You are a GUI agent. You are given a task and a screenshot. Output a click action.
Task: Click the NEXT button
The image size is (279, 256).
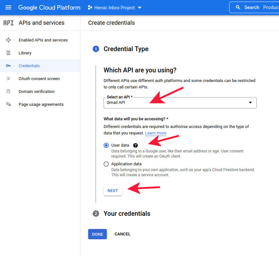113,190
